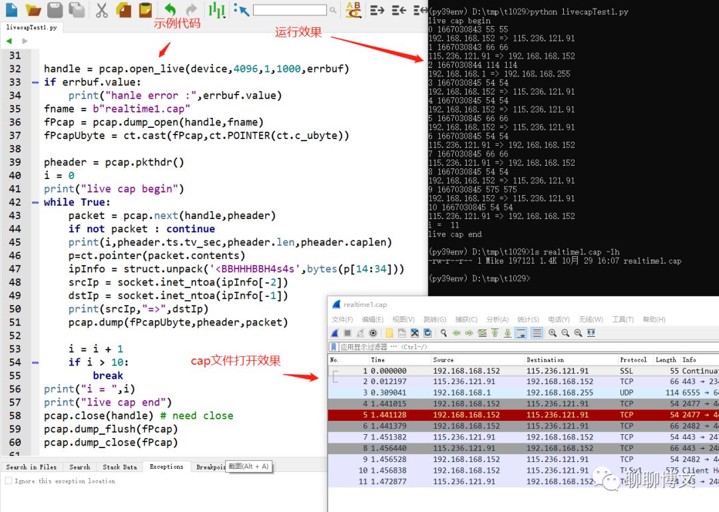Save the current file with the disk icon

[55, 9]
